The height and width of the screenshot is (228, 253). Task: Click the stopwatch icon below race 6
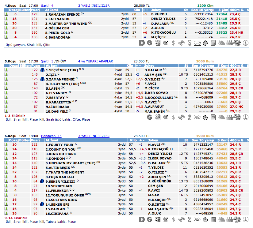(x=205, y=220)
